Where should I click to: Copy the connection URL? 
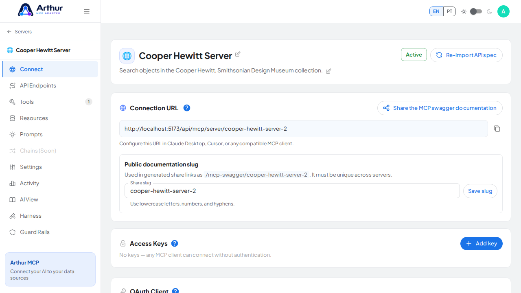point(497,129)
